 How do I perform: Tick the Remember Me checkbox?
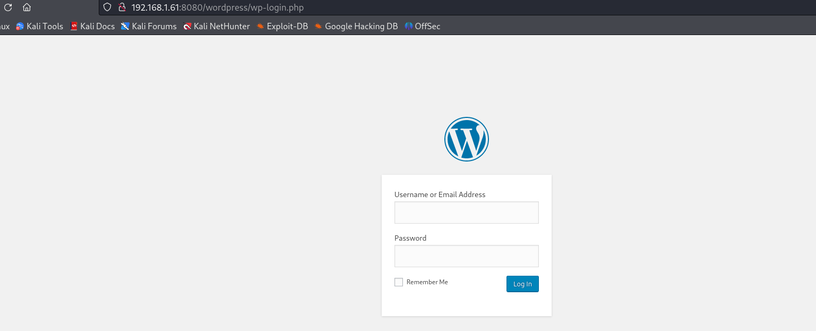pos(399,282)
